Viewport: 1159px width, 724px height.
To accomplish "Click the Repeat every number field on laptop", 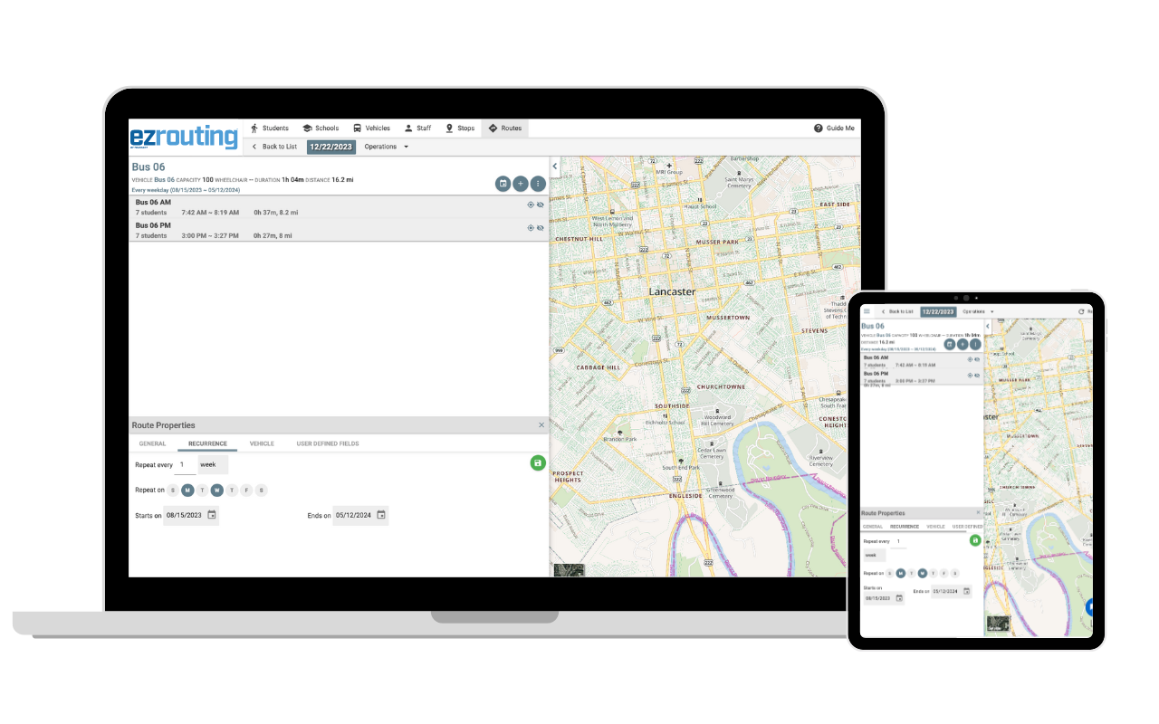I will click(x=184, y=464).
